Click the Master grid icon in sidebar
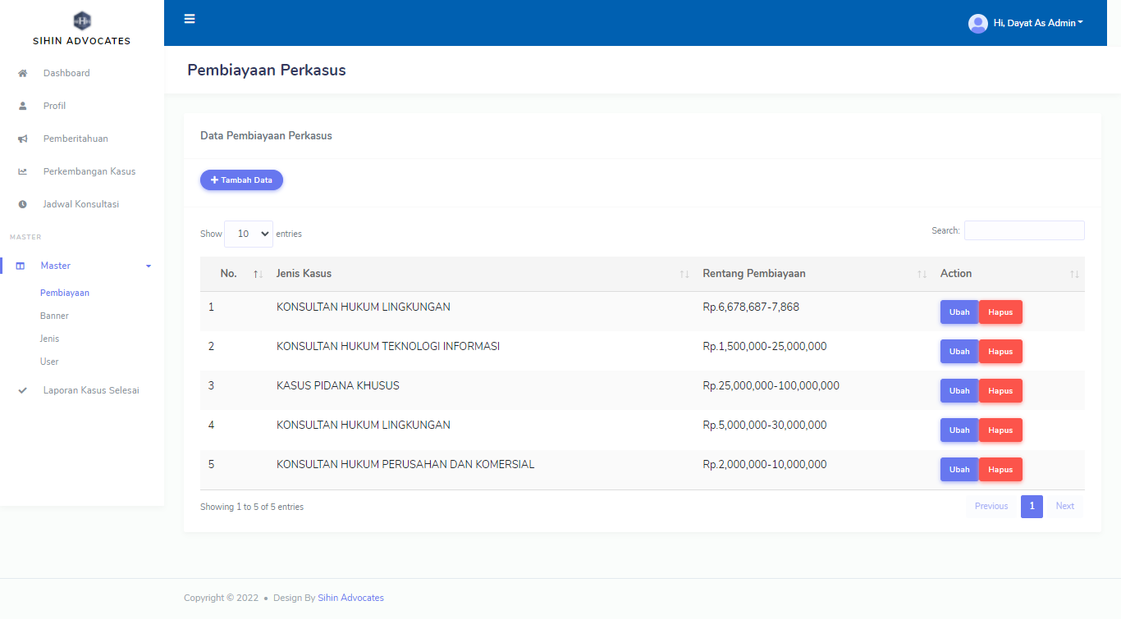The width and height of the screenshot is (1121, 619). pos(22,265)
